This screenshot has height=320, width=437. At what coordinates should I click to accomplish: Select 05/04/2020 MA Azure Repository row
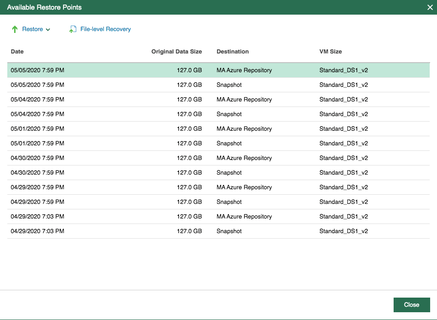[x=218, y=100]
